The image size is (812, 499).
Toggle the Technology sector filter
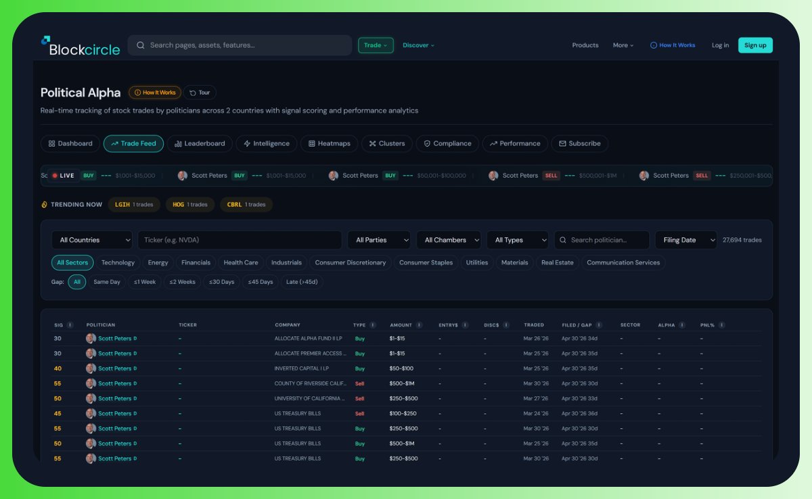point(118,262)
